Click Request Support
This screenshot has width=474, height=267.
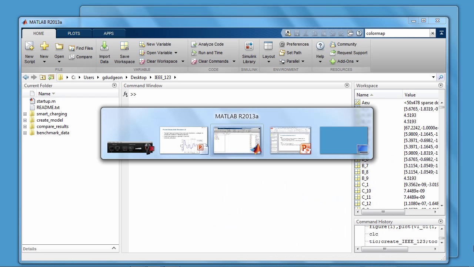point(348,53)
